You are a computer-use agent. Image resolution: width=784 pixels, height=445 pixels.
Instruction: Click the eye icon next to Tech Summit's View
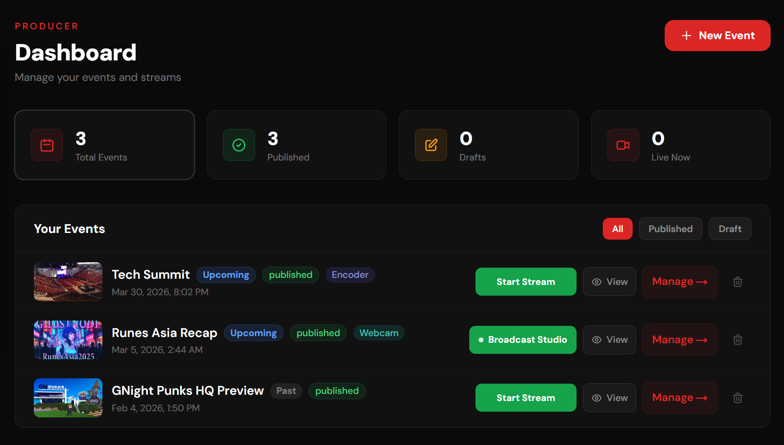coord(597,281)
